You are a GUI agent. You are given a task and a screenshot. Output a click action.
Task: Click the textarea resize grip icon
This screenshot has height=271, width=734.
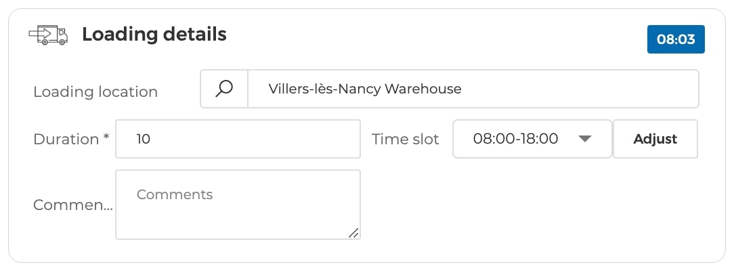click(x=353, y=232)
